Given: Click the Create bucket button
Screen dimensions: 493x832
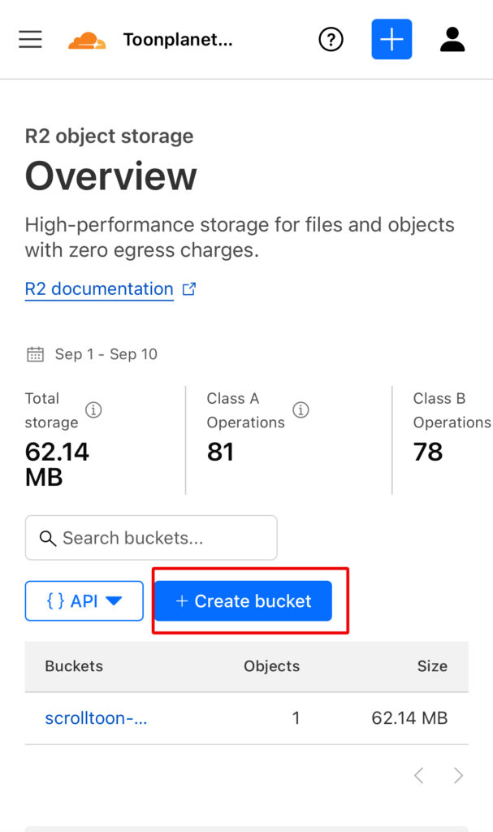Looking at the screenshot, I should [243, 601].
